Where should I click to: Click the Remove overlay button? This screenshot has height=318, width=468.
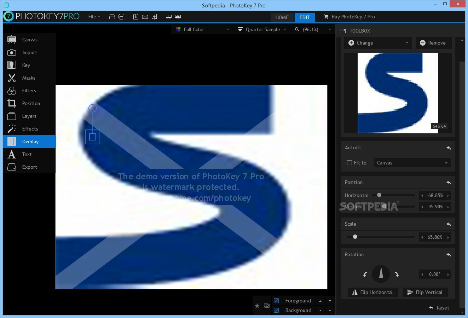pyautogui.click(x=433, y=43)
